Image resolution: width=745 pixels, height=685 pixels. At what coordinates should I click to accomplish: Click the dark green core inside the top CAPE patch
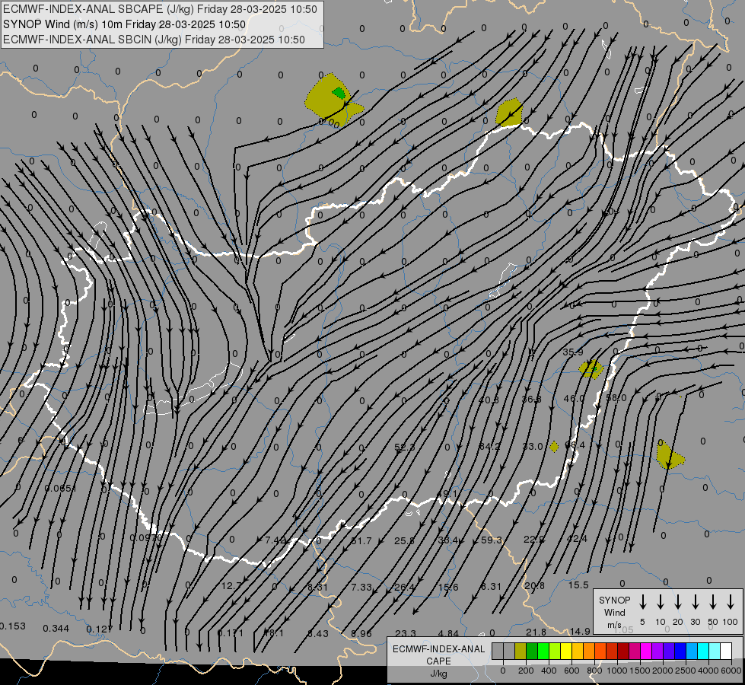click(x=339, y=93)
